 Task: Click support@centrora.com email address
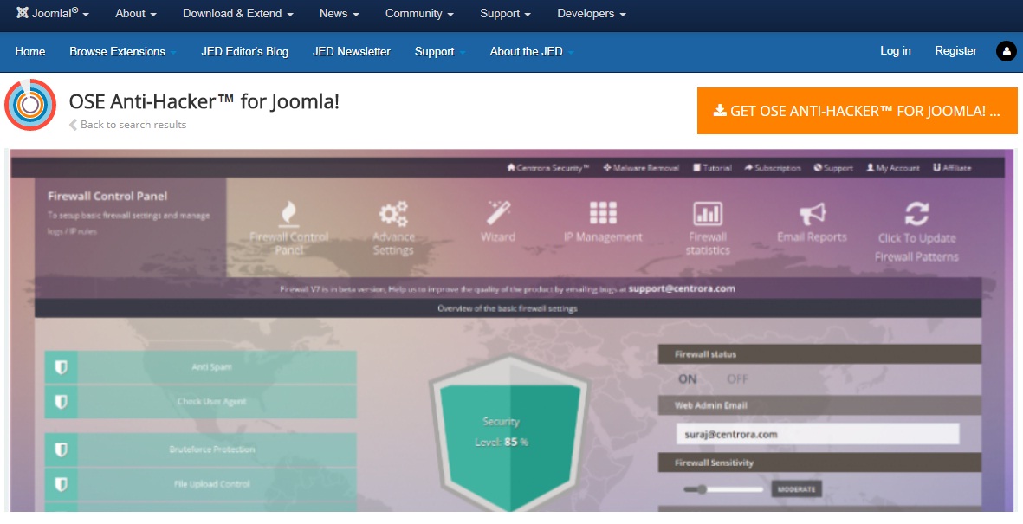pos(682,288)
